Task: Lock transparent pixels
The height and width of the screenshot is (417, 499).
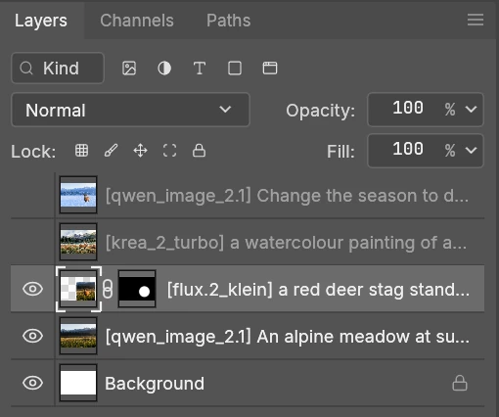Action: (81, 151)
